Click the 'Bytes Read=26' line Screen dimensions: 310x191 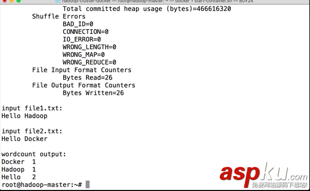88,77
